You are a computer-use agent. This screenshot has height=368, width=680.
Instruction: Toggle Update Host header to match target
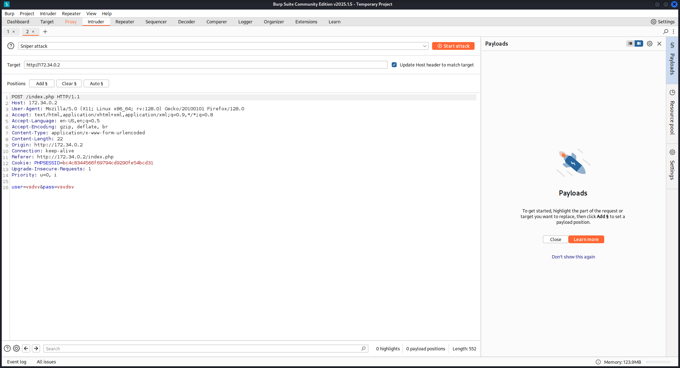point(394,65)
